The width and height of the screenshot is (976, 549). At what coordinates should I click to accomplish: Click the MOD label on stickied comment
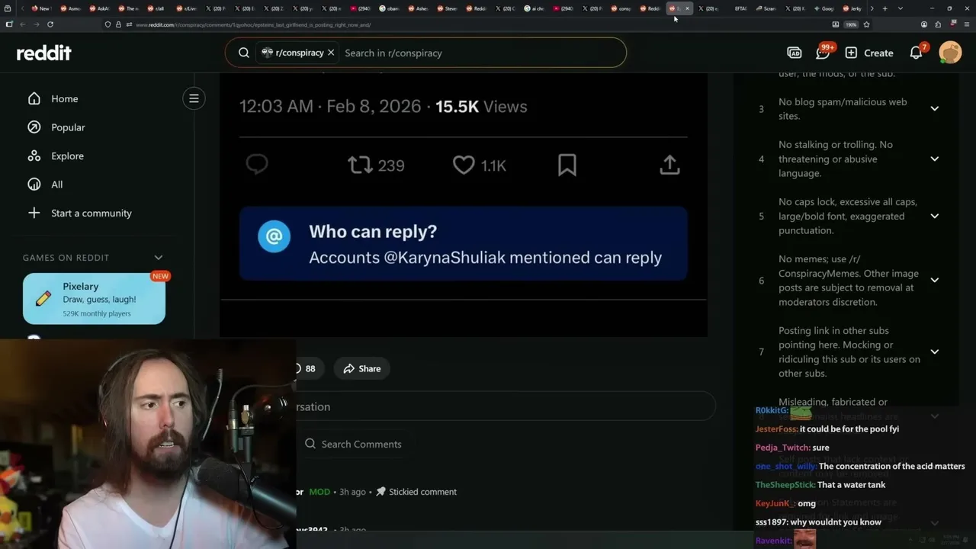click(x=319, y=492)
